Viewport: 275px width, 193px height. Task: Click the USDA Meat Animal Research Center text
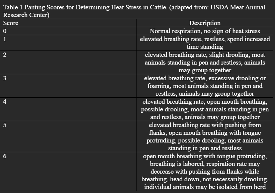(x=134, y=11)
